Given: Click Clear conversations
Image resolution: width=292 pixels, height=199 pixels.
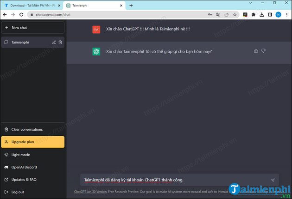Looking at the screenshot, I should click(33, 129).
